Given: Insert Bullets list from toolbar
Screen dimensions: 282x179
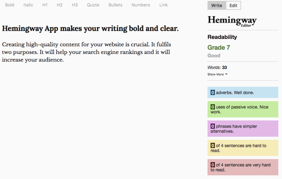Looking at the screenshot, I should tap(115, 5).
